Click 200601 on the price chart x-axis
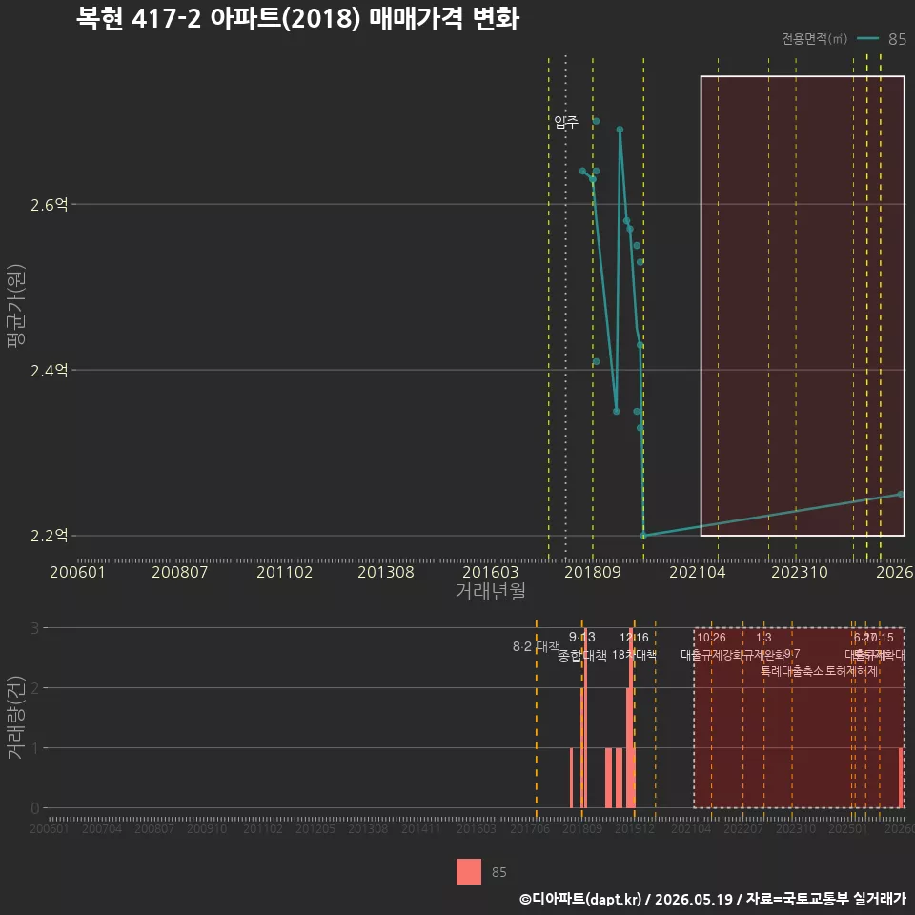 77,572
